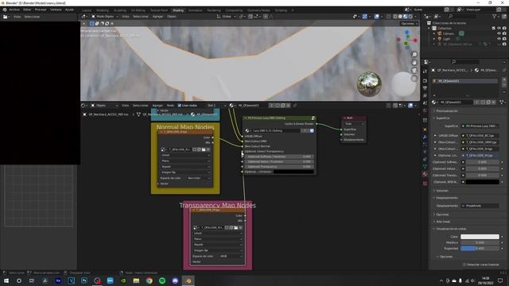The image size is (509, 286).
Task: Adjust the Optional Softness/Hardness node slider
Action: point(279,157)
